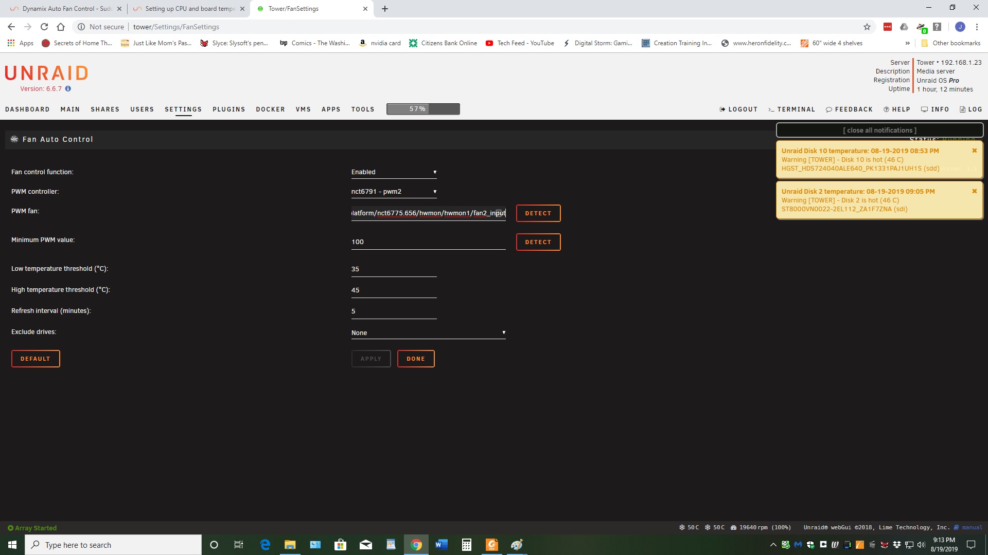The image size is (988, 555).
Task: Open the Info link
Action: (935, 109)
